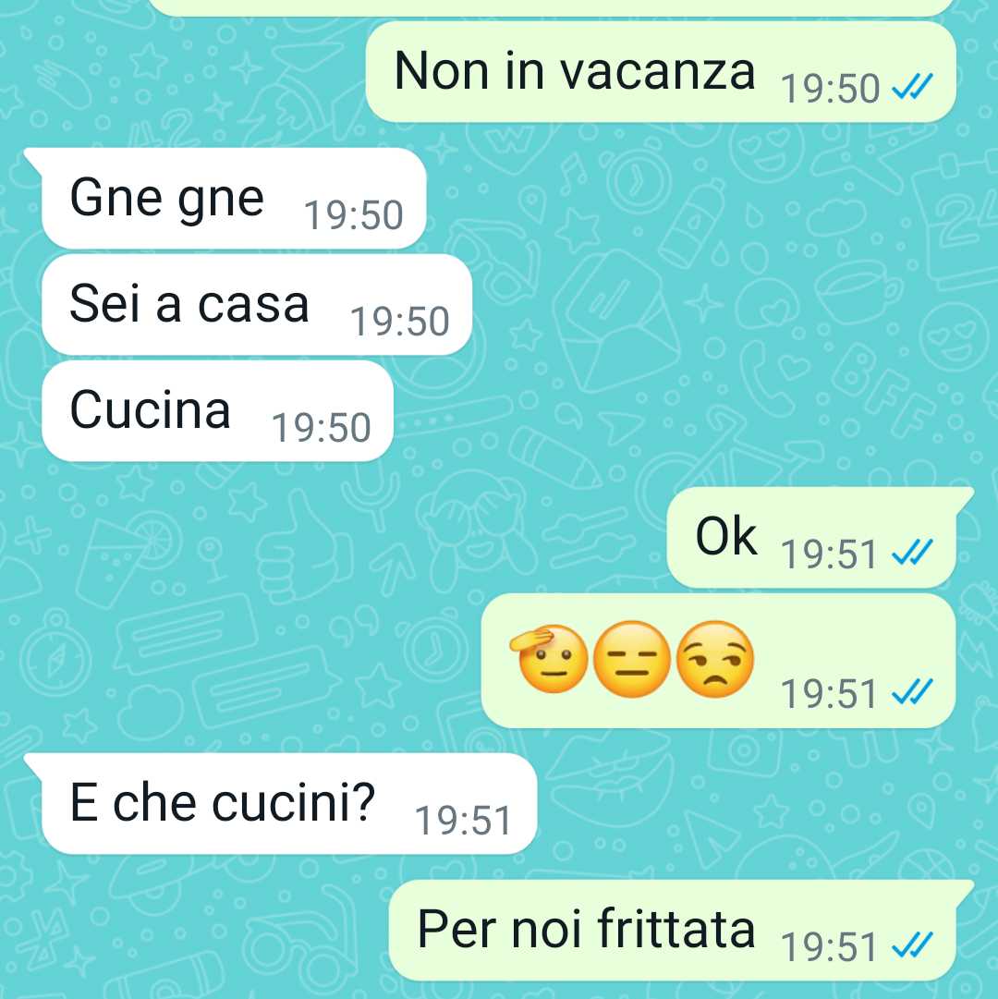Tap the saluting face emoji

[x=550, y=659]
